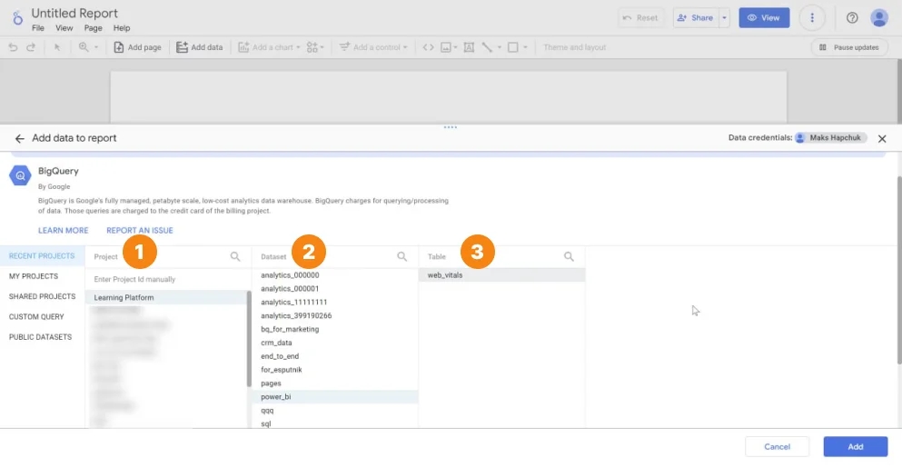Open the Share dropdown arrow
This screenshot has height=468, width=902.
[724, 18]
